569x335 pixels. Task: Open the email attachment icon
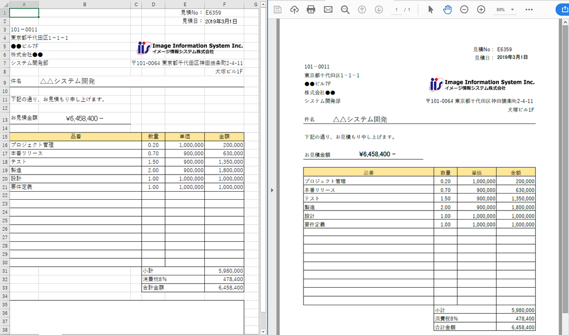pyautogui.click(x=328, y=9)
